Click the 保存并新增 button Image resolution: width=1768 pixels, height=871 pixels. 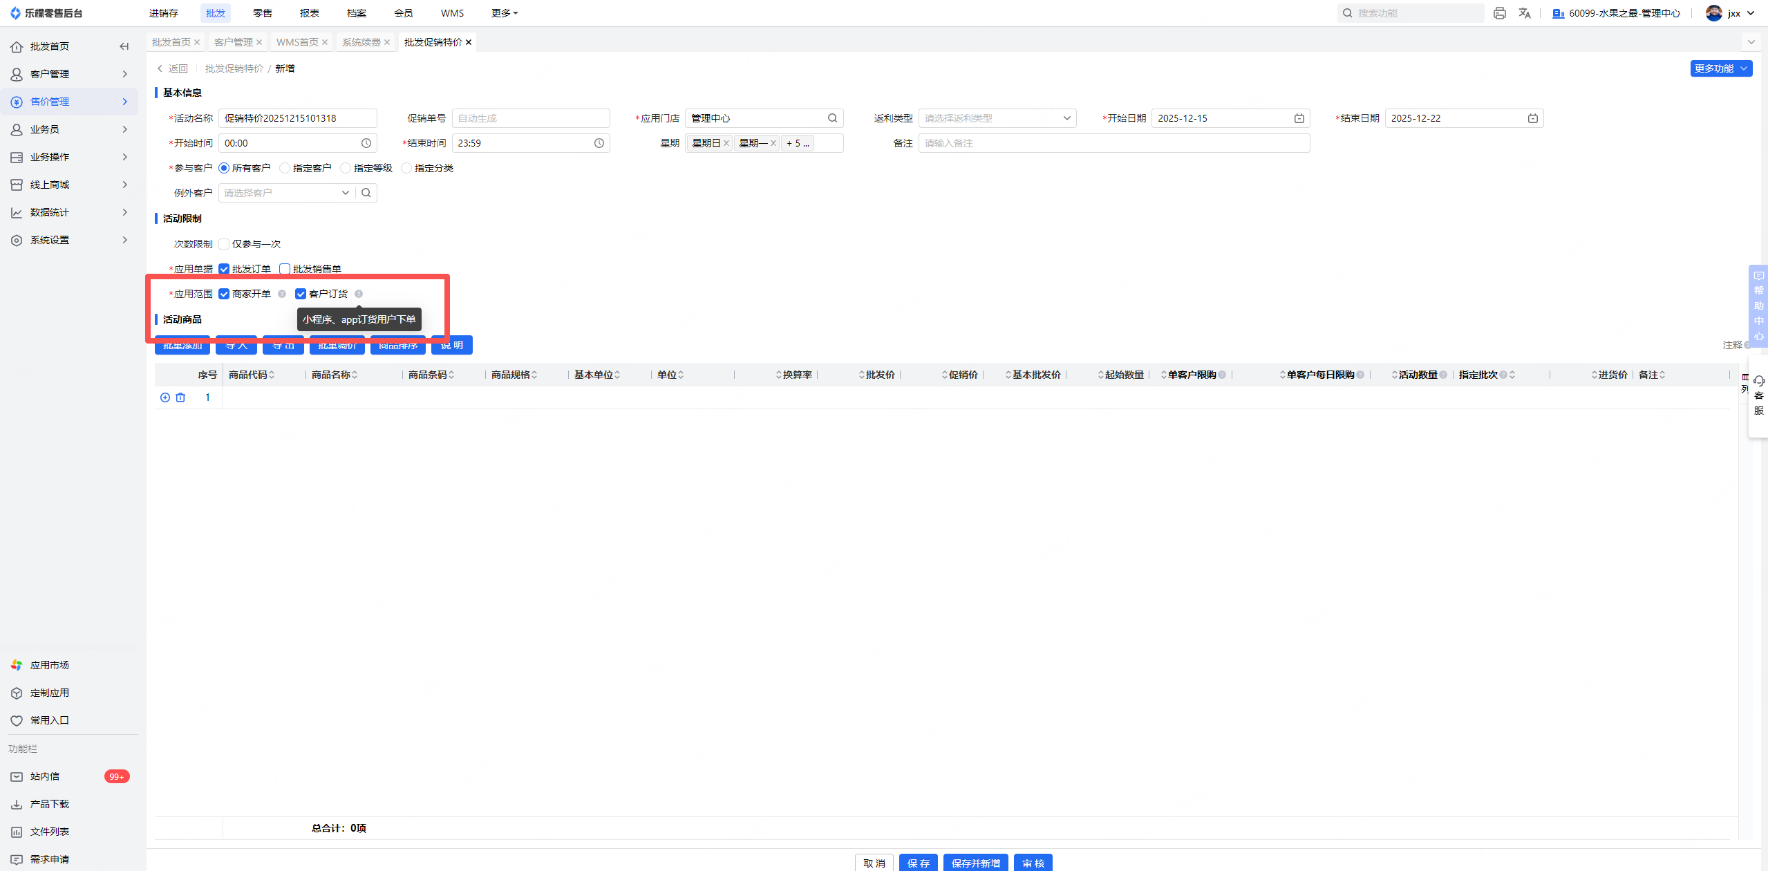(975, 863)
